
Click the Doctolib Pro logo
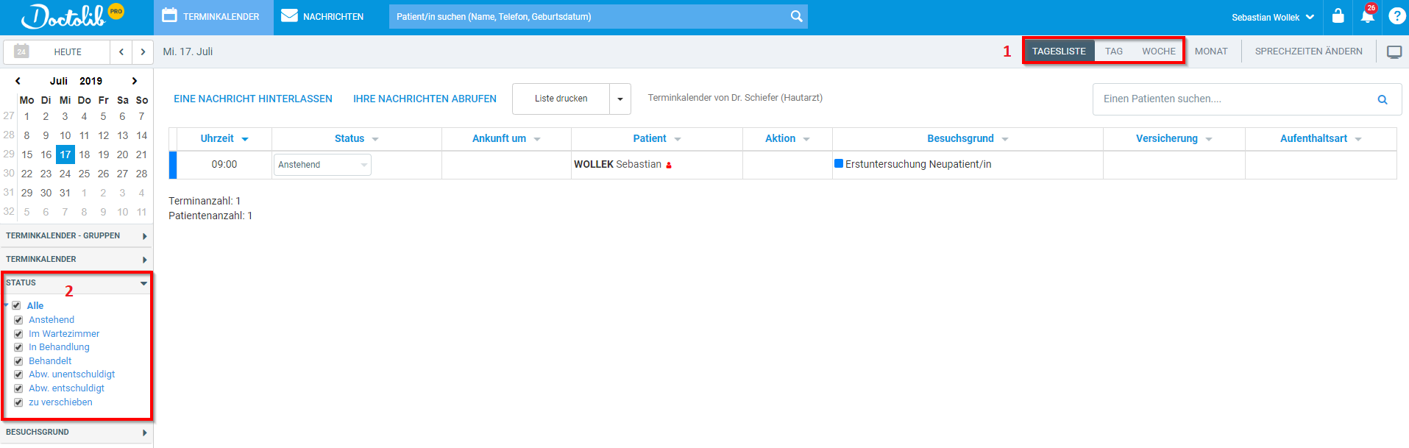coord(72,15)
